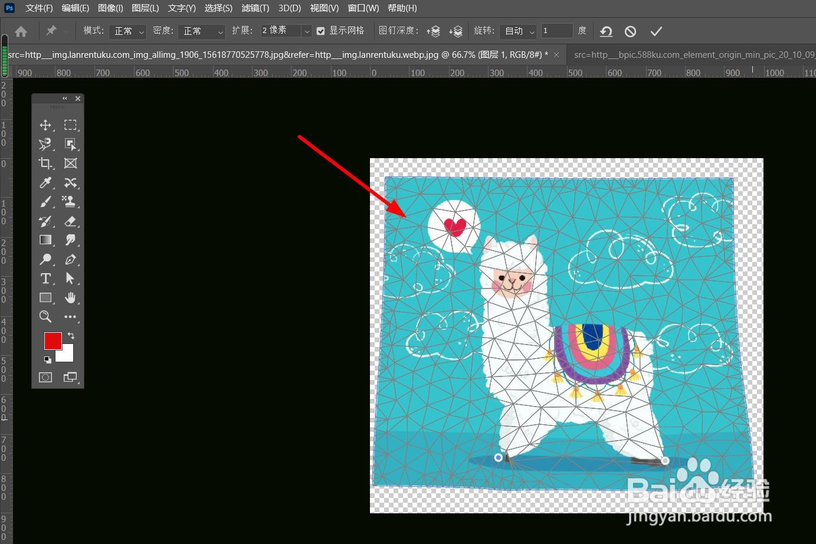Collapse the toolbox with double-arrow
This screenshot has height=544, width=816.
tap(65, 99)
